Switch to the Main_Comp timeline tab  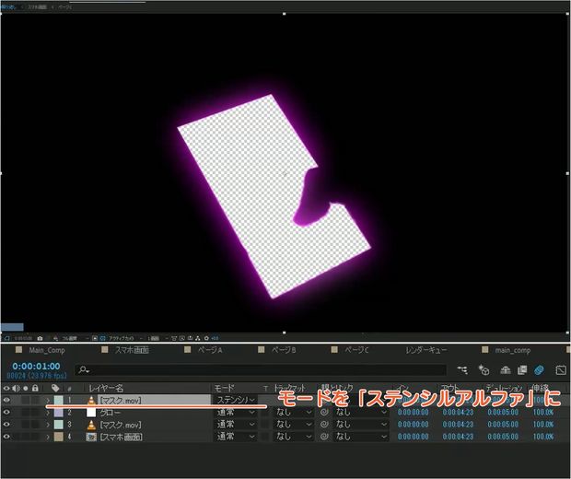click(x=47, y=350)
